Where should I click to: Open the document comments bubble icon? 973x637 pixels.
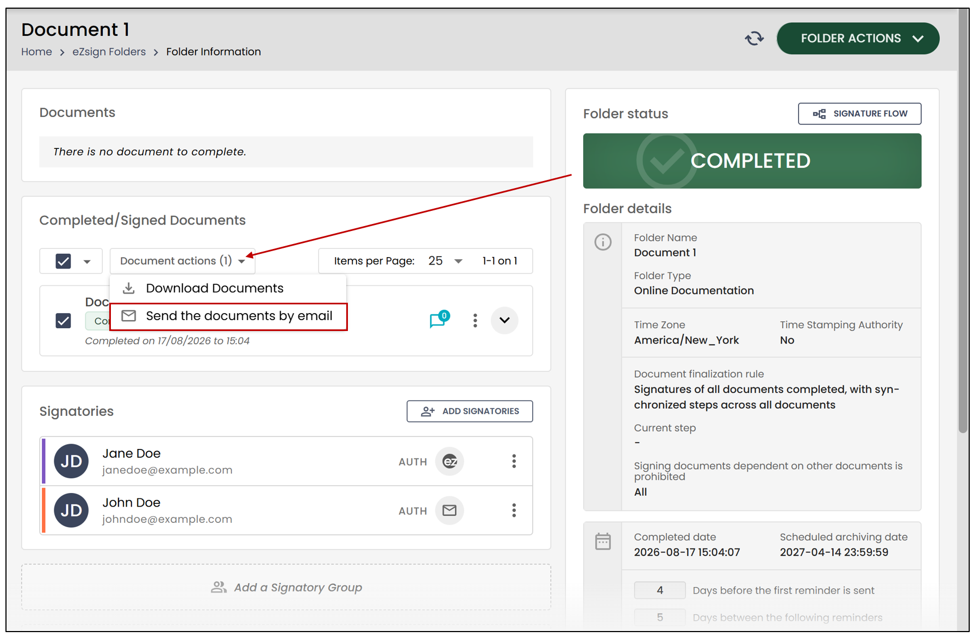click(439, 320)
